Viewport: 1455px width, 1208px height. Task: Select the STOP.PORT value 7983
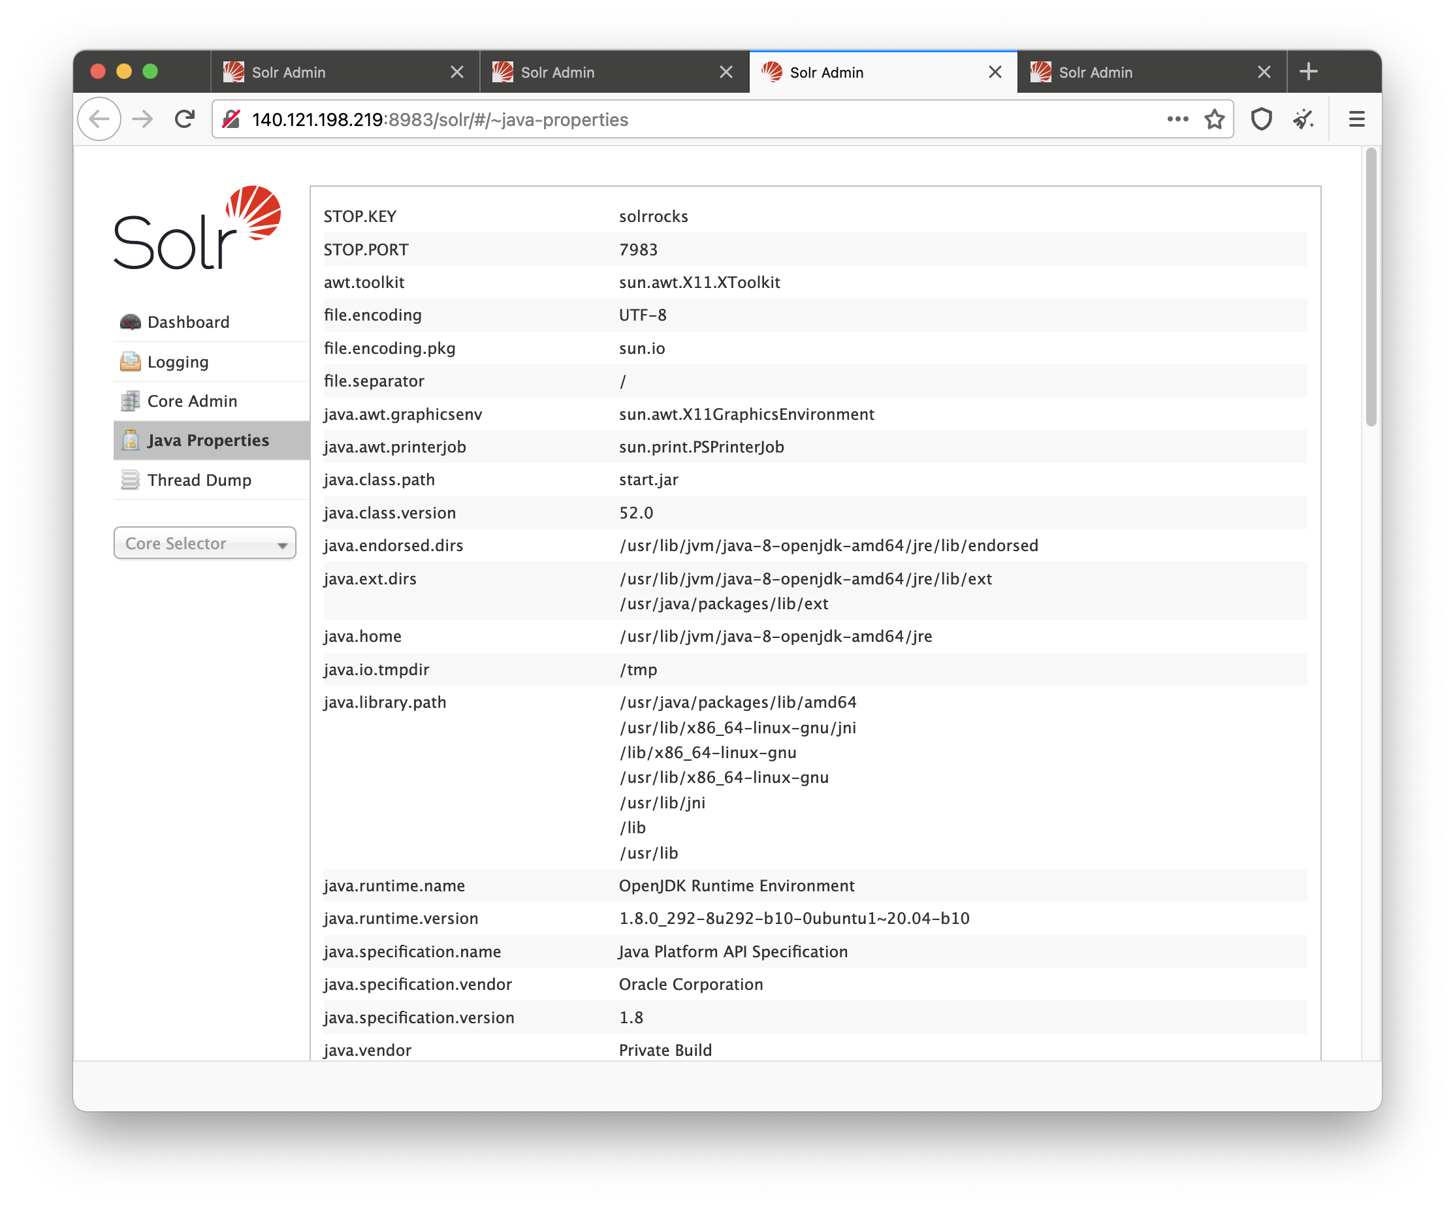point(638,249)
